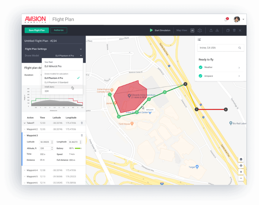This screenshot has height=205, width=259.
Task: Collapse the Flight Plan Settings section
Action: click(81, 49)
